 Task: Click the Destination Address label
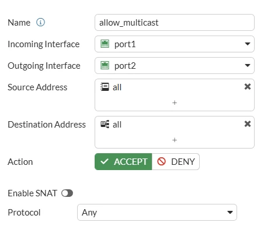coord(47,125)
